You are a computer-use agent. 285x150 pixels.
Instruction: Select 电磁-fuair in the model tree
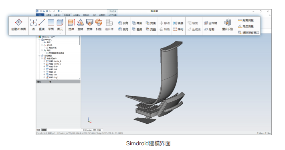[x=53, y=69]
